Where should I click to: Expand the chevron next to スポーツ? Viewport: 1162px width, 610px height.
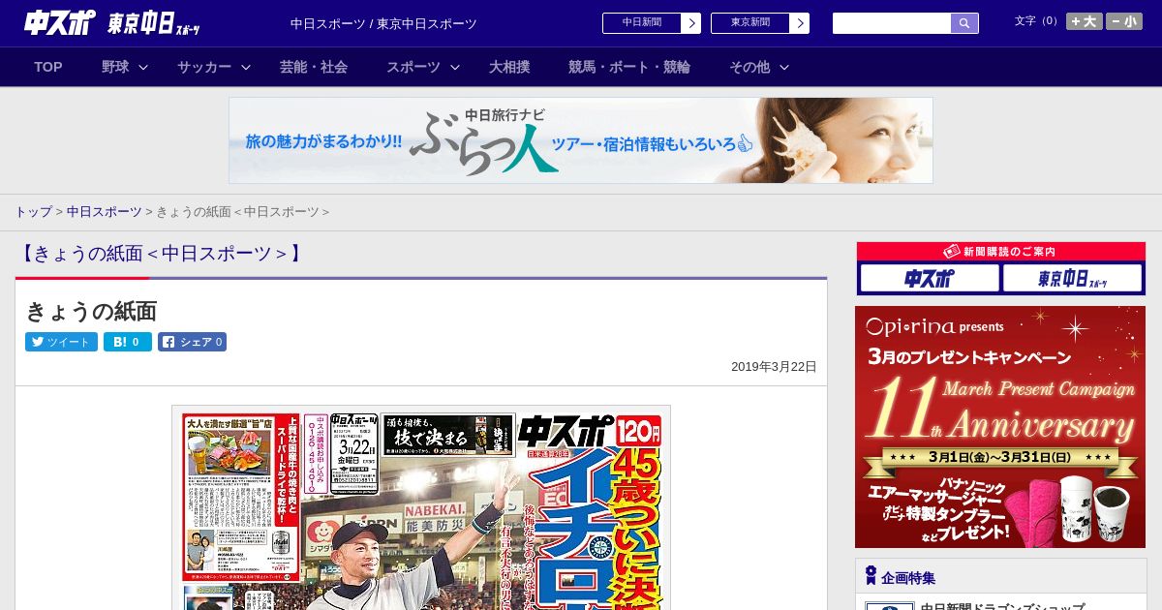pos(455,67)
